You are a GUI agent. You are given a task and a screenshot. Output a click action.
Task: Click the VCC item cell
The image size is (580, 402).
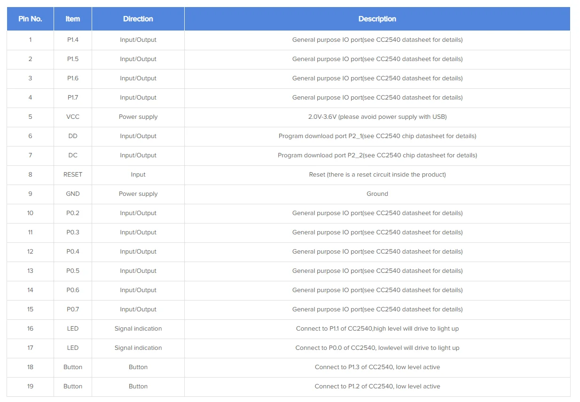coord(73,117)
